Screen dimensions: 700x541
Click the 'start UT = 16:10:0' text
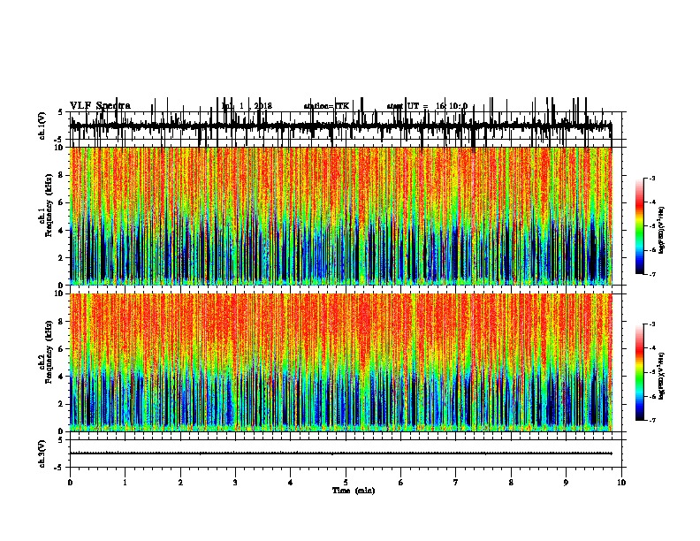pyautogui.click(x=427, y=106)
